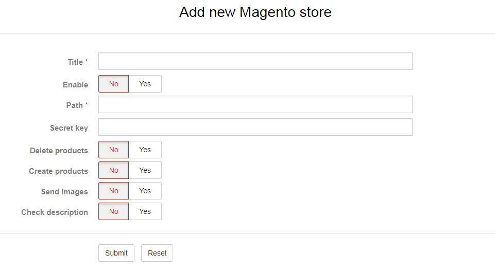Select No for Enable option

click(114, 84)
